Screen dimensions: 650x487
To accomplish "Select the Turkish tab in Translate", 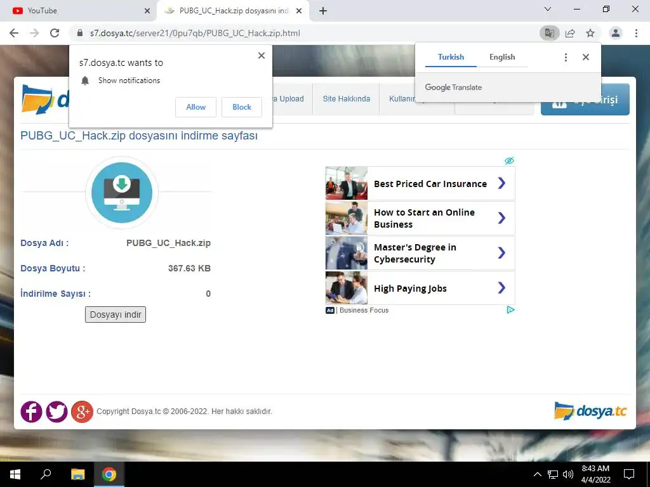I will coord(451,57).
